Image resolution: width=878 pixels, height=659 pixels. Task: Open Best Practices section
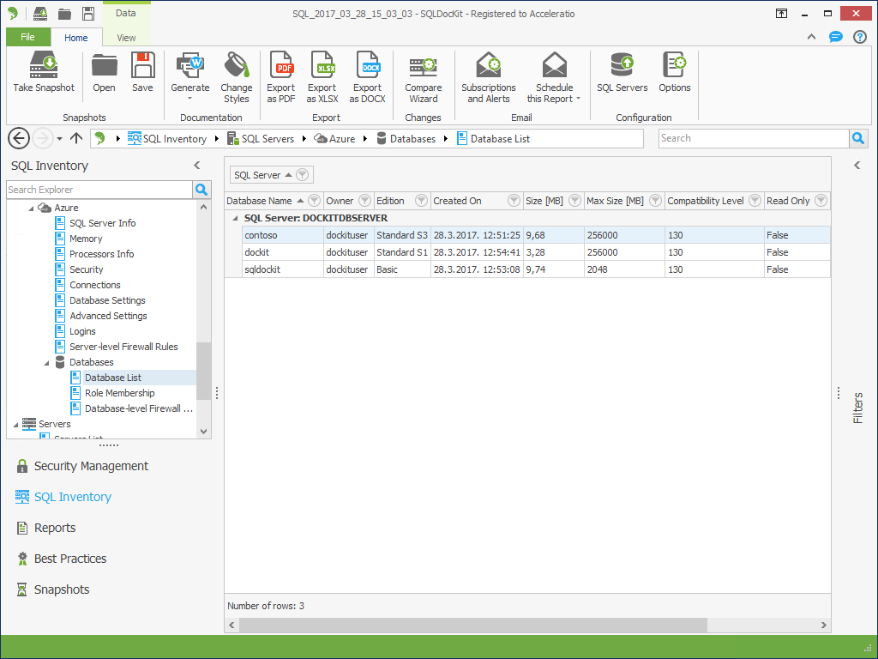61,559
